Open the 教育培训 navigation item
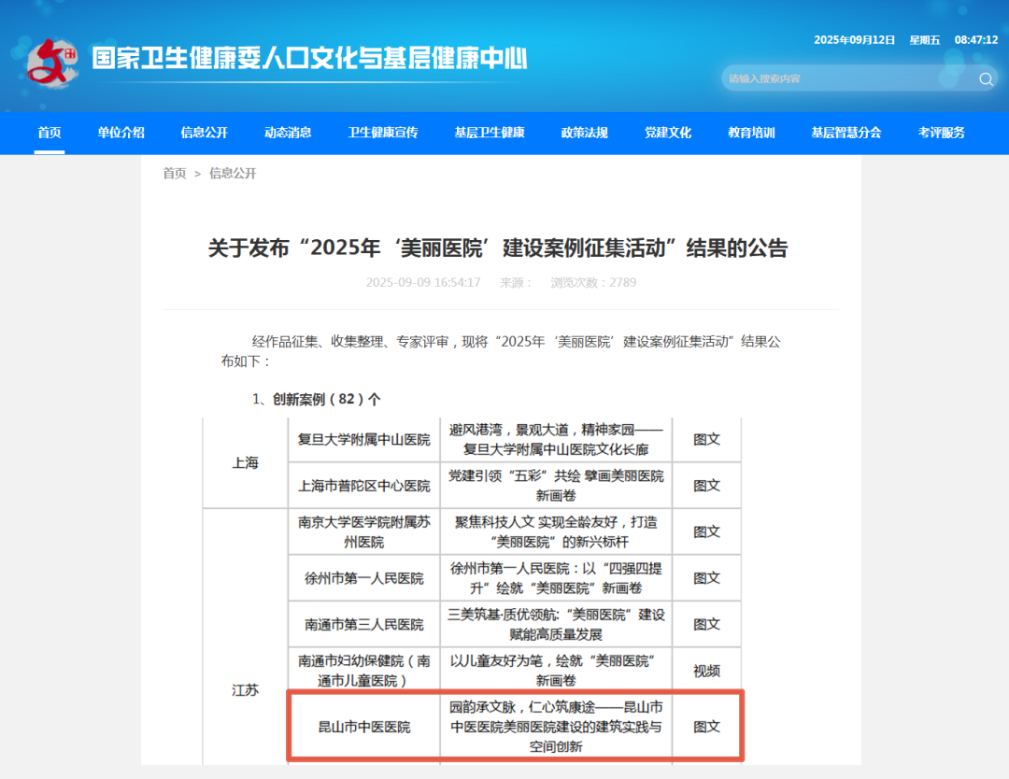The height and width of the screenshot is (779, 1009). coord(751,133)
